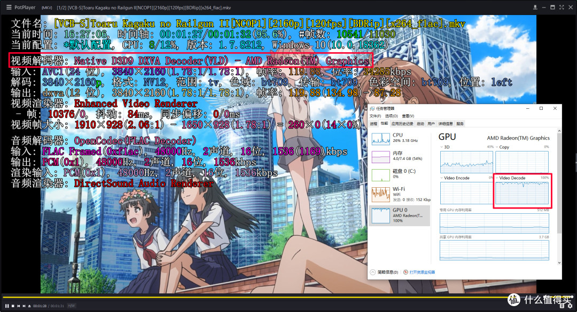Click the 打开资源监视器 link
This screenshot has width=577, height=312.
click(x=422, y=273)
